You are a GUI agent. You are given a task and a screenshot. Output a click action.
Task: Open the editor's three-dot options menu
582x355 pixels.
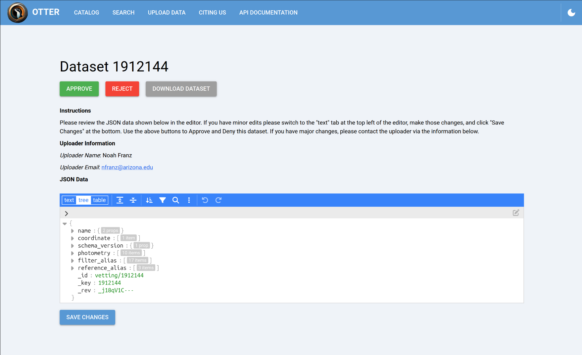pos(189,200)
